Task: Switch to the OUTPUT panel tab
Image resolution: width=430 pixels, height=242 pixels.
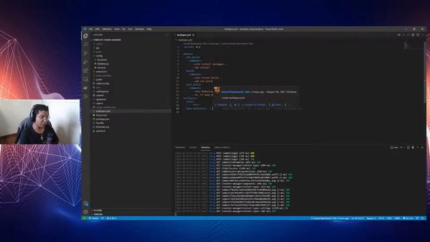Action: tap(193, 148)
